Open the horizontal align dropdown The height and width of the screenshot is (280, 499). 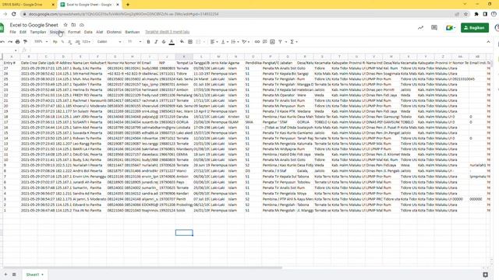click(214, 41)
